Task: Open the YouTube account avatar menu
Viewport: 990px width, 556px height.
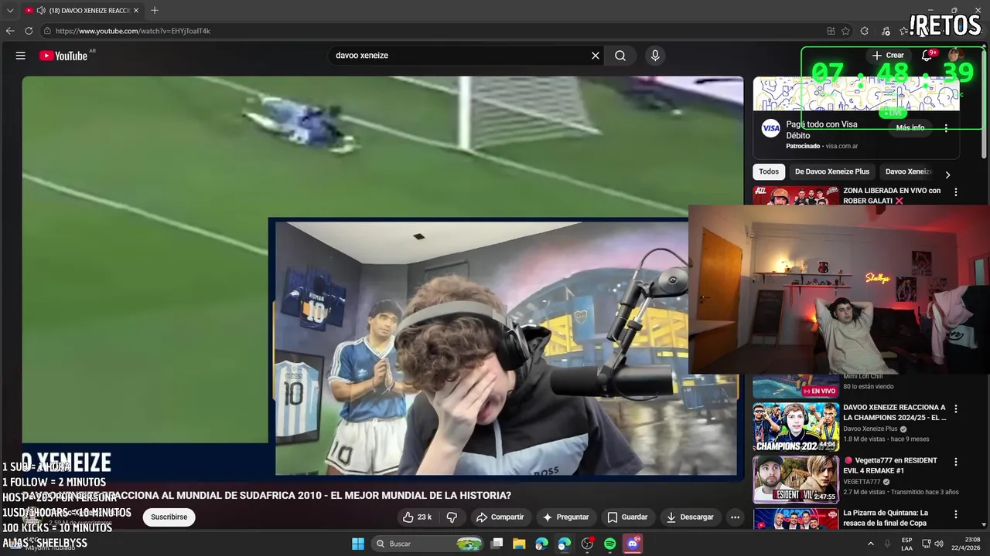Action: tap(954, 56)
